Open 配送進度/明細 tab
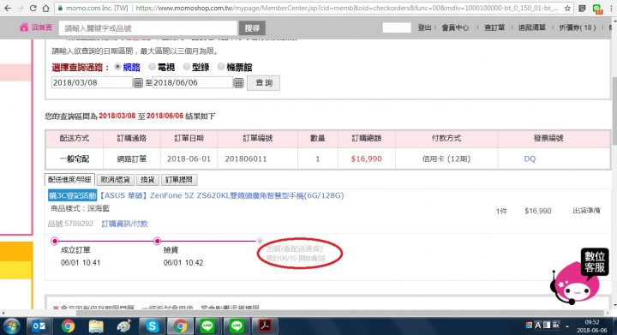Image resolution: width=617 pixels, height=335 pixels. click(x=69, y=180)
